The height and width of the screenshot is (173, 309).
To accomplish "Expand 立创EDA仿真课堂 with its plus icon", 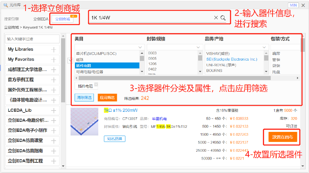I will click(54, 141).
